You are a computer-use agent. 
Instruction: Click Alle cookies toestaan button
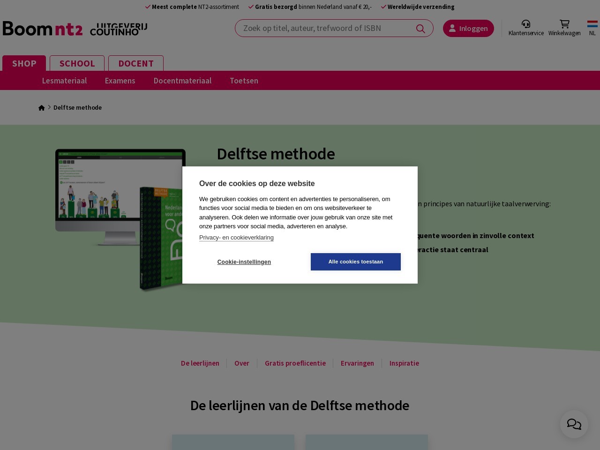point(356,262)
